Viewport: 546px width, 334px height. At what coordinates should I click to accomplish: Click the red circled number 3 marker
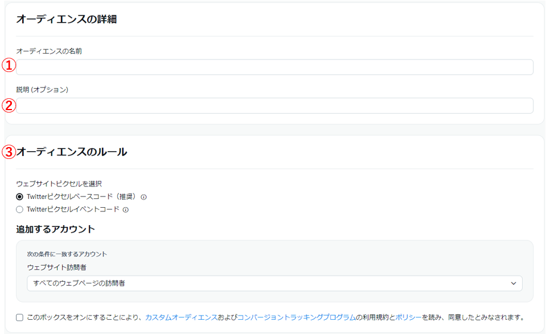click(x=8, y=152)
